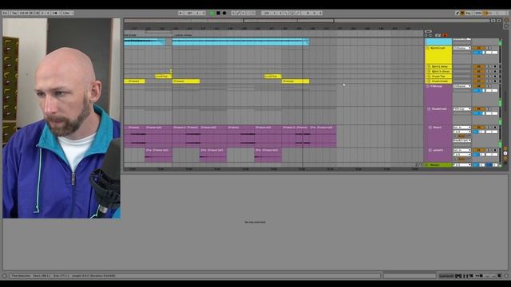Toggle the metronome in the control bar

[x=55, y=13]
